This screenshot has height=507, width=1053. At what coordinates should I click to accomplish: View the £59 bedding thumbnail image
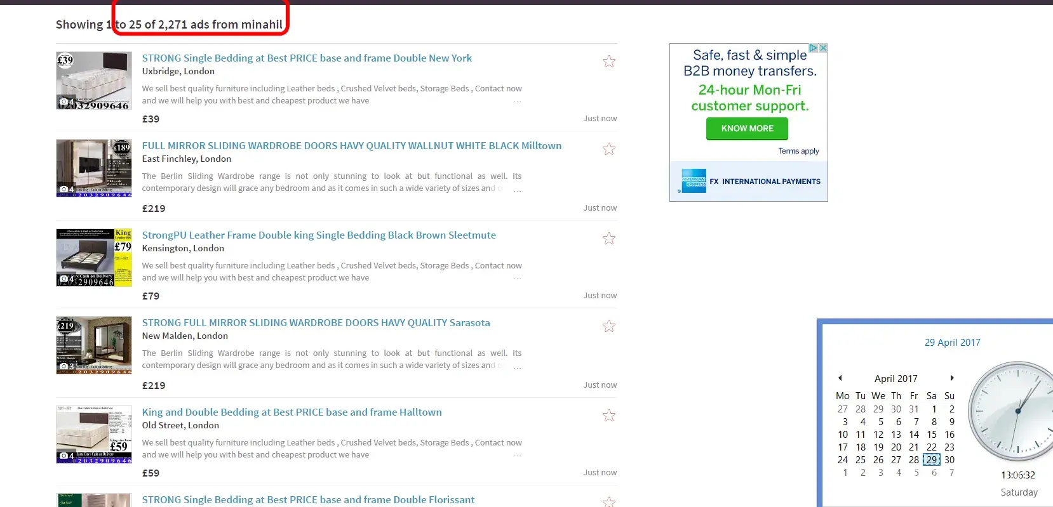point(94,435)
